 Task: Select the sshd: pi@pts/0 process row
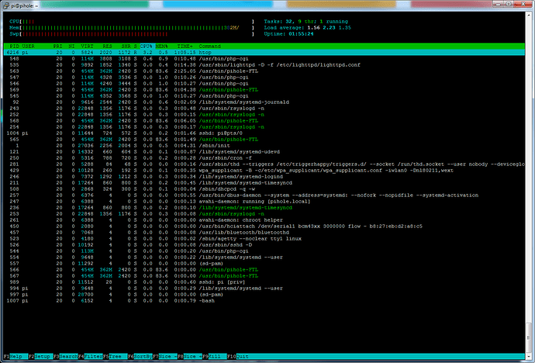(264, 133)
